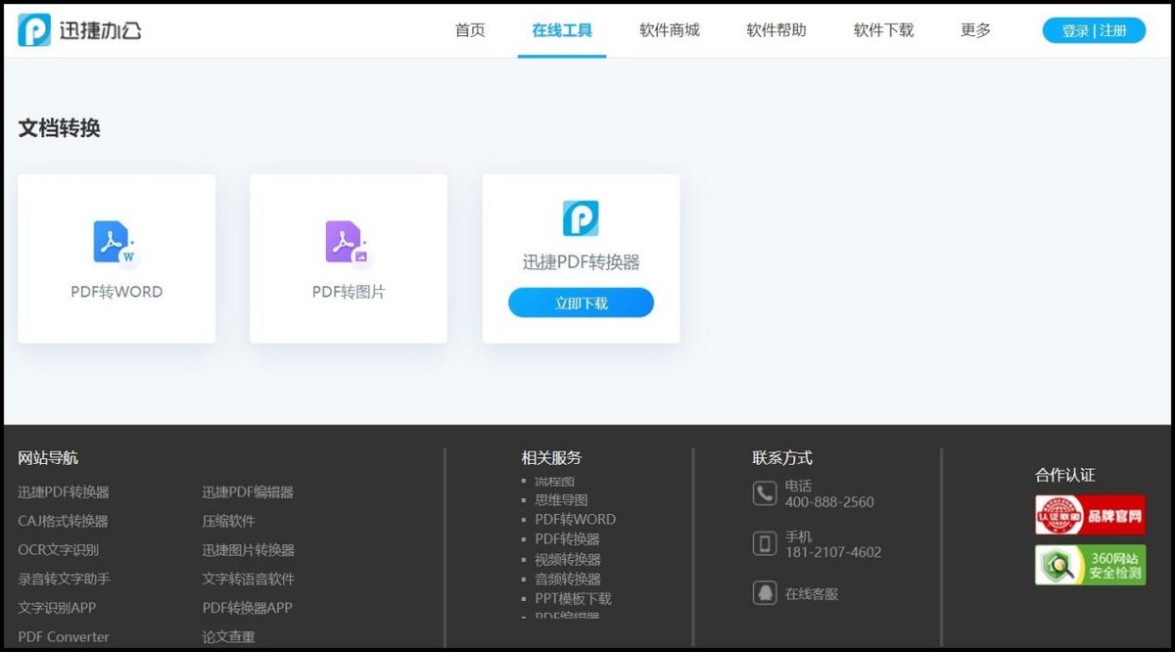Open the 压缩软件 footer link
Viewport: 1175px width, 652px height.
(228, 521)
